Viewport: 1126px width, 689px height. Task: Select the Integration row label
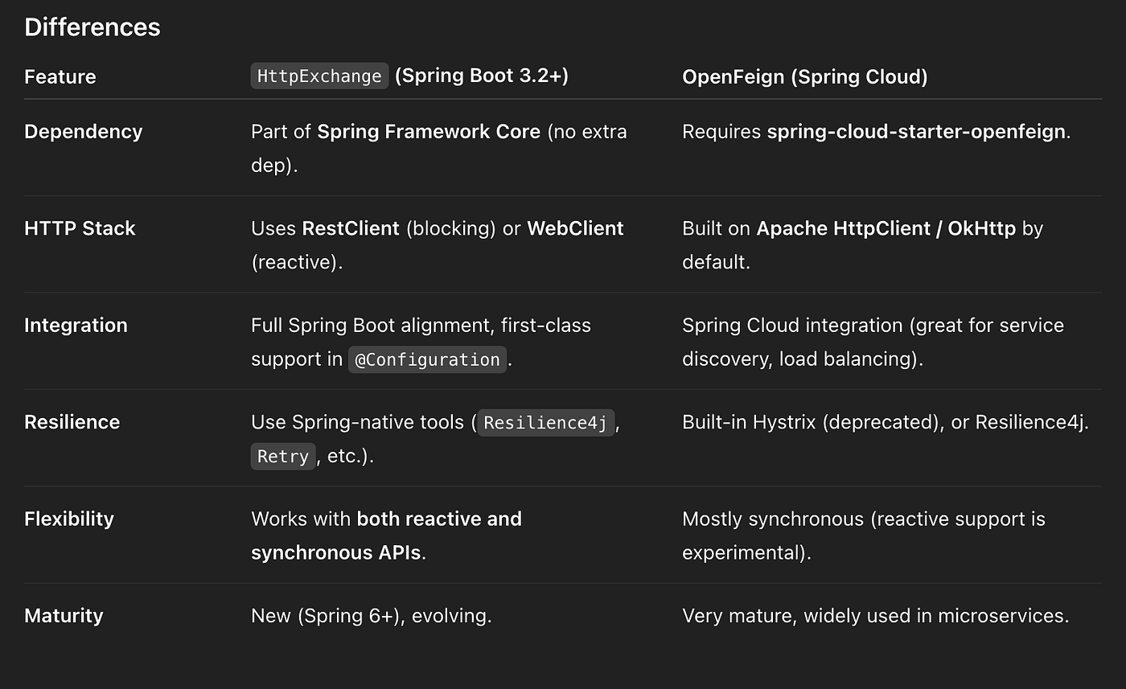click(76, 325)
